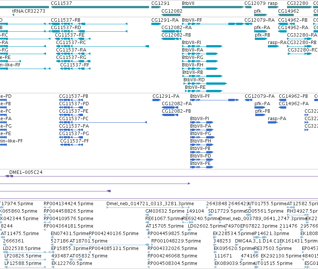Click transcript BtbVII-RH label

pyautogui.click(x=192, y=65)
